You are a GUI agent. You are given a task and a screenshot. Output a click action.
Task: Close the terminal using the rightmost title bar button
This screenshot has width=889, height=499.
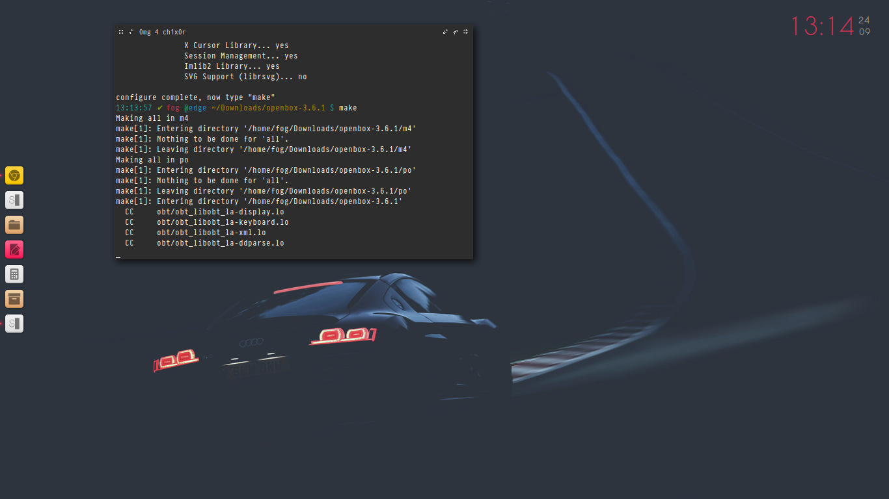coord(466,32)
